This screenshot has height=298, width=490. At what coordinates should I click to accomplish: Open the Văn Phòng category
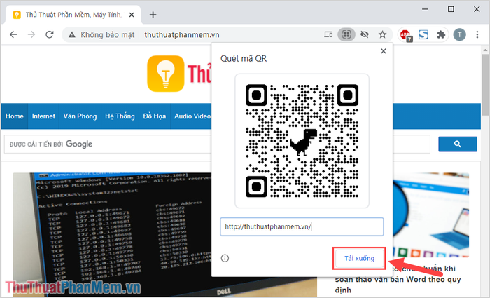coord(80,116)
